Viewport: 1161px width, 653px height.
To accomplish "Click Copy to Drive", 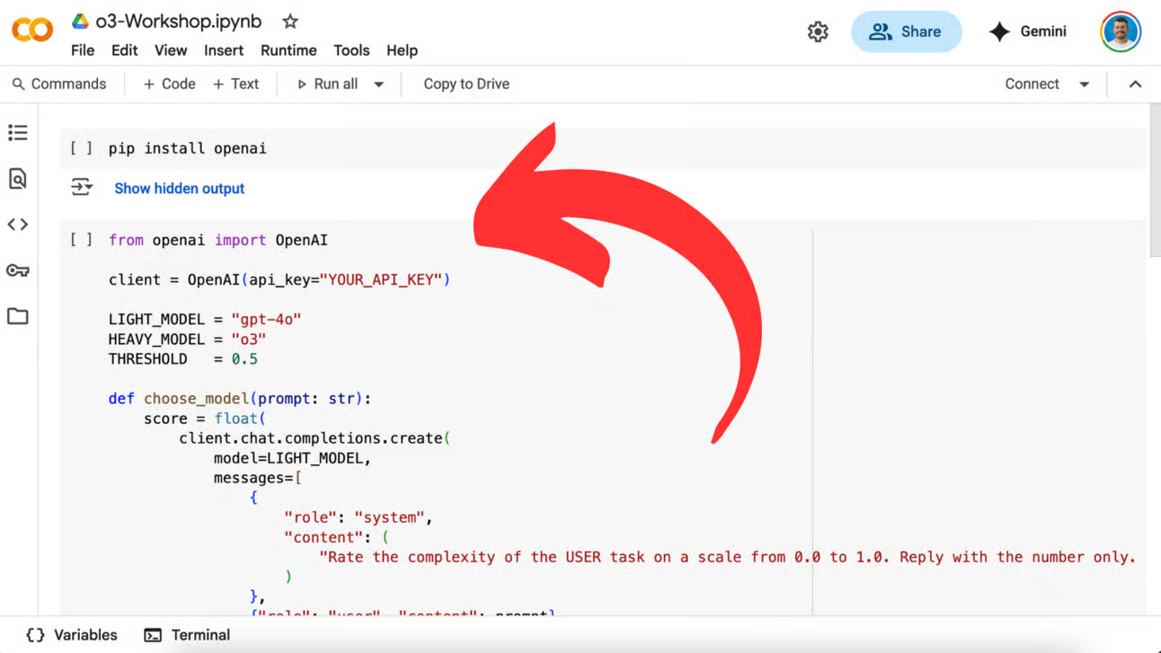I will [466, 84].
